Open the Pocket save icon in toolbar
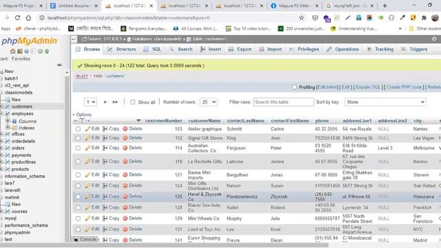 tap(315, 18)
